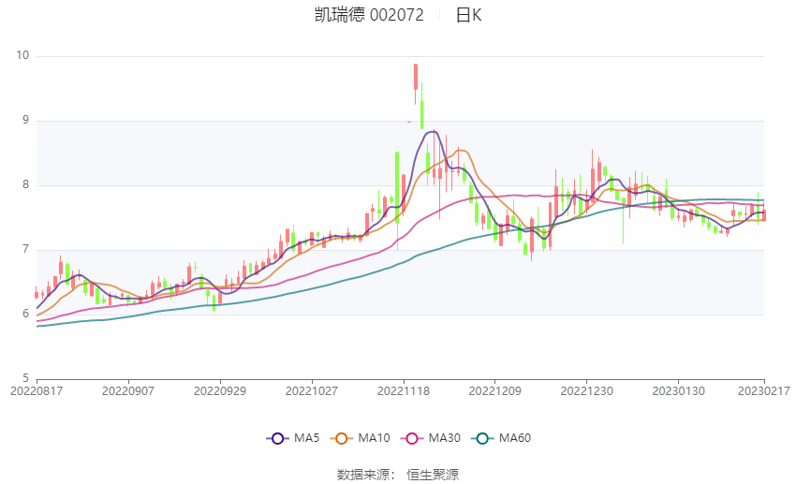Toggle the MA5 legend series
This screenshot has width=796, height=484.
click(293, 438)
